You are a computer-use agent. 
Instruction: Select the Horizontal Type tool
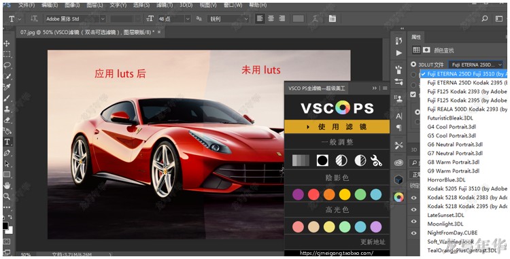point(7,141)
